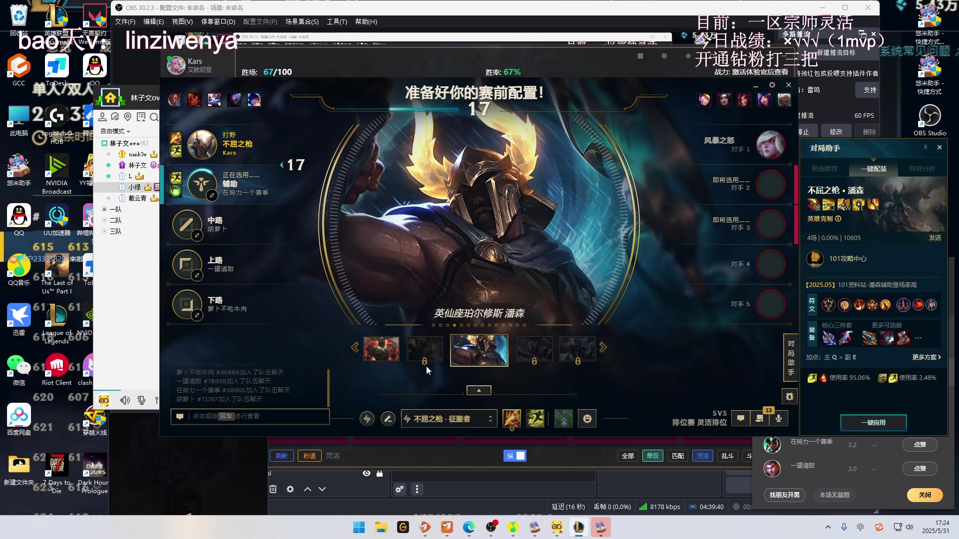Select the 一键配装 tab

[x=874, y=169]
